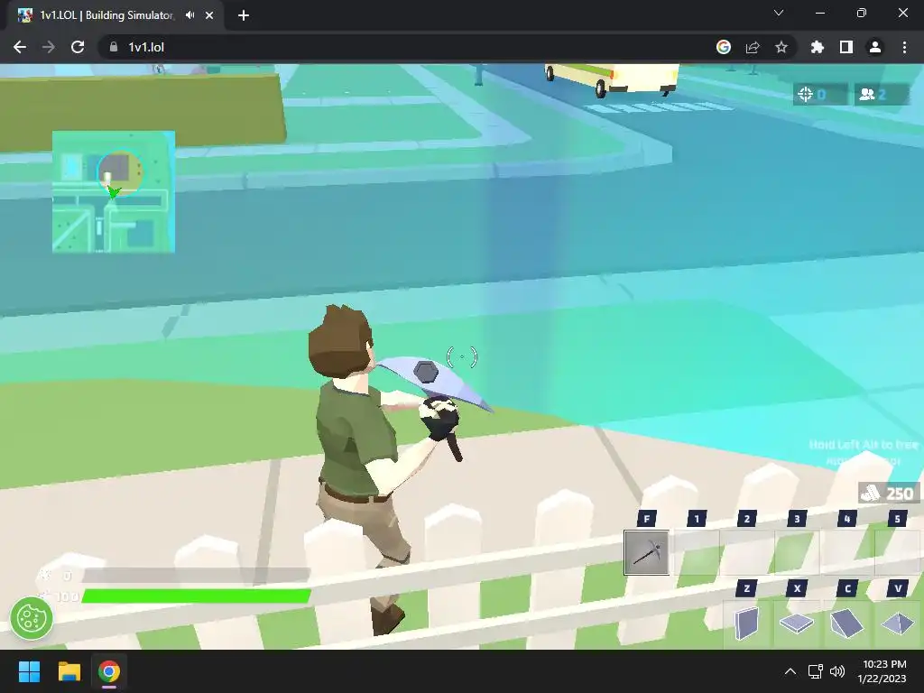924x693 pixels.
Task: Click the green health bar
Action: tap(196, 596)
